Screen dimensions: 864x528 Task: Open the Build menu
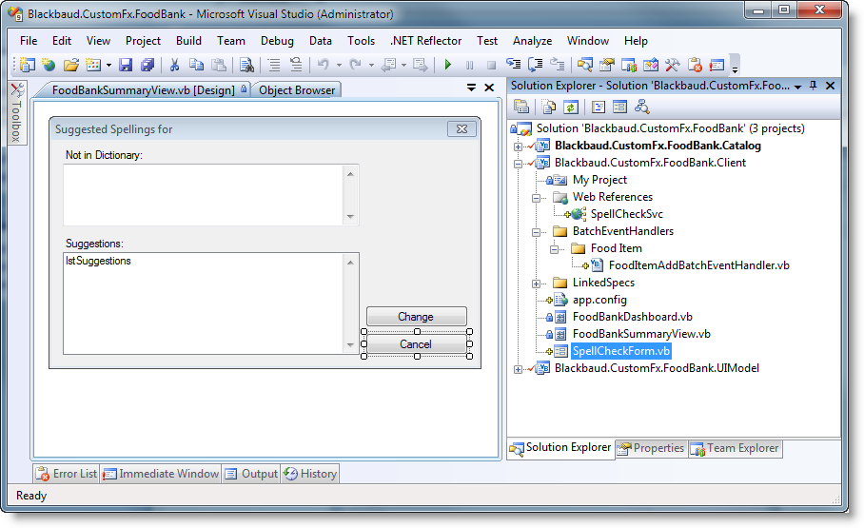(x=188, y=41)
